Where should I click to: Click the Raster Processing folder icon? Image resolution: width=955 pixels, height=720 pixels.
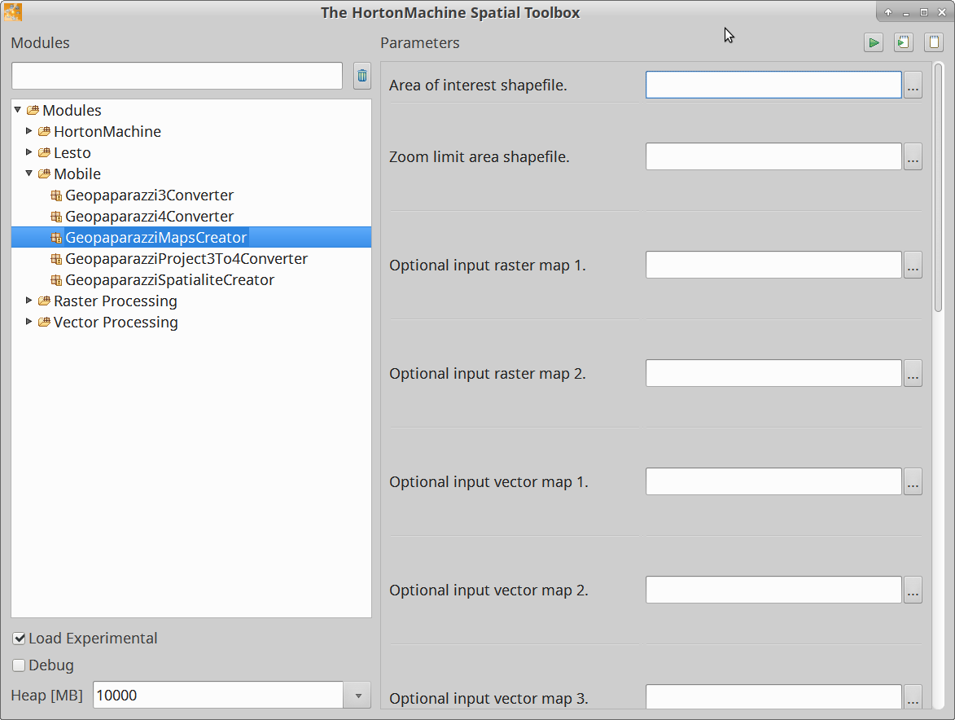coord(45,301)
